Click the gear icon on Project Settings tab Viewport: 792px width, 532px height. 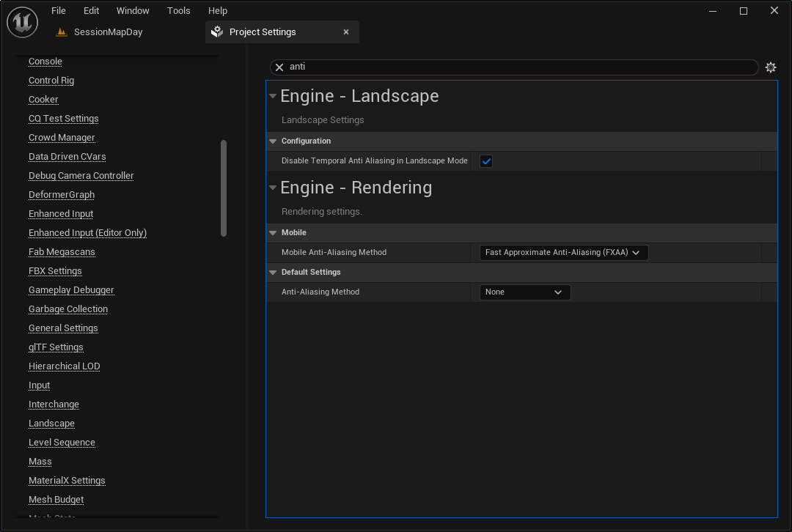[217, 32]
